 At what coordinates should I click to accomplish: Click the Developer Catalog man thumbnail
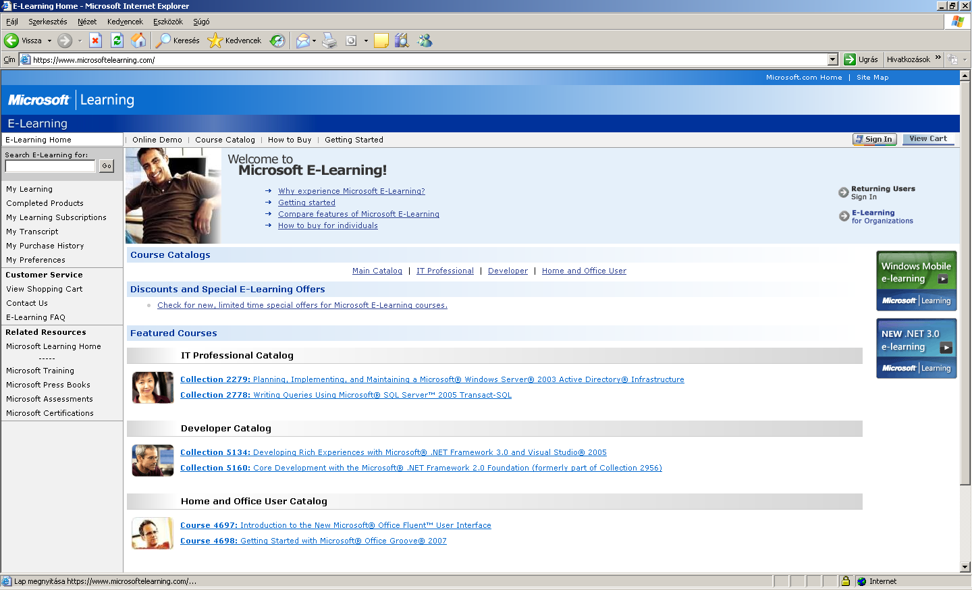click(153, 460)
